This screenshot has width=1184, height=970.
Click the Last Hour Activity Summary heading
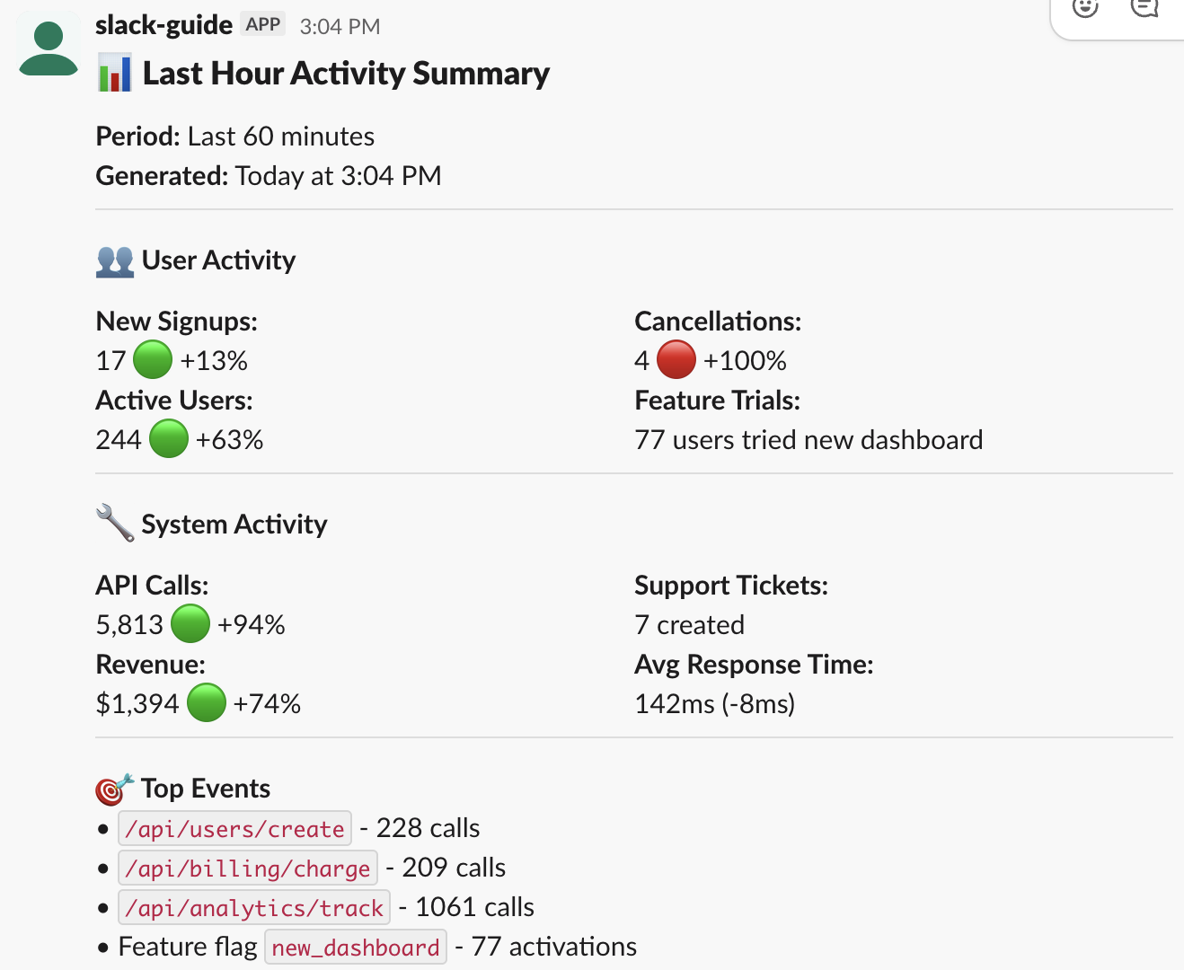coord(347,73)
